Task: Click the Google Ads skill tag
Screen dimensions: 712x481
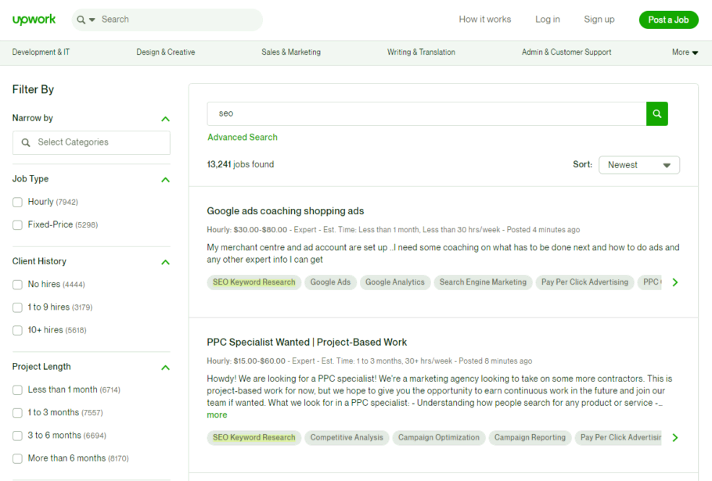Action: coord(330,282)
